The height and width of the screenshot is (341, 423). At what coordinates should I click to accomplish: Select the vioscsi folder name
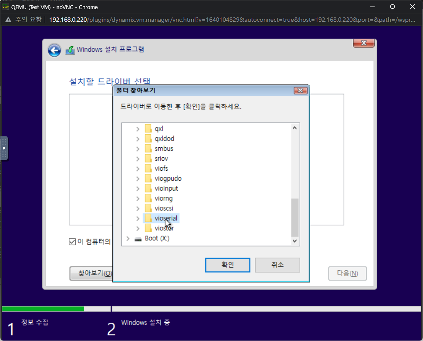point(164,209)
